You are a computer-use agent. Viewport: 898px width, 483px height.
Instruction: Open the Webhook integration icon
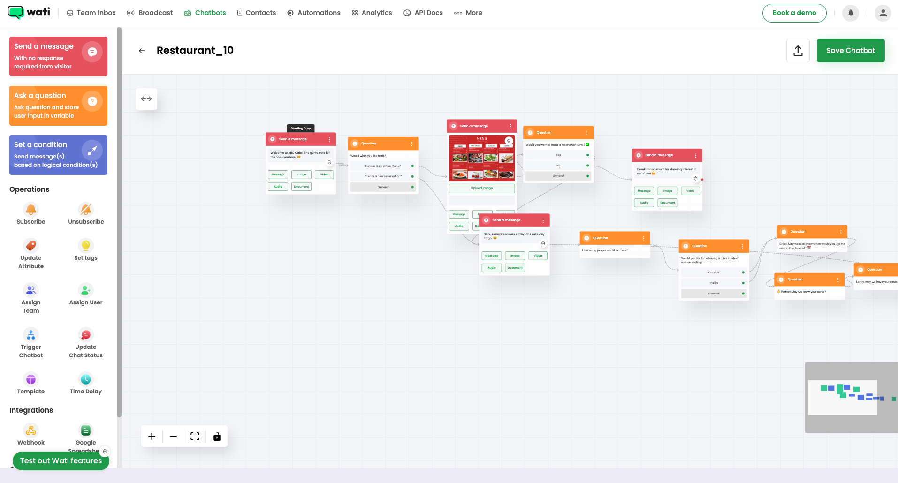30,430
